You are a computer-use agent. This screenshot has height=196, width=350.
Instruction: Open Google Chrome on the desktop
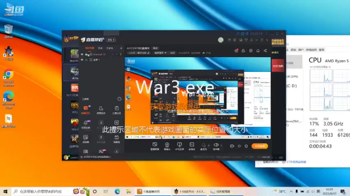(8, 78)
